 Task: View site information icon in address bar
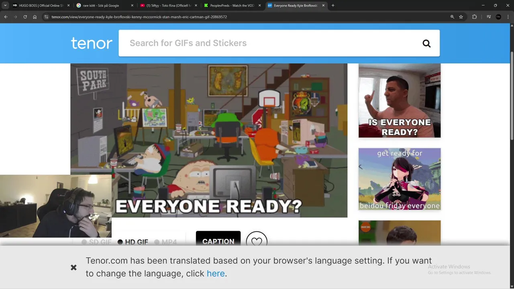point(46,17)
